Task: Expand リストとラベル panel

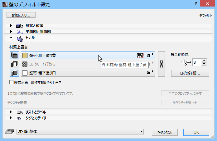Action: point(11,112)
